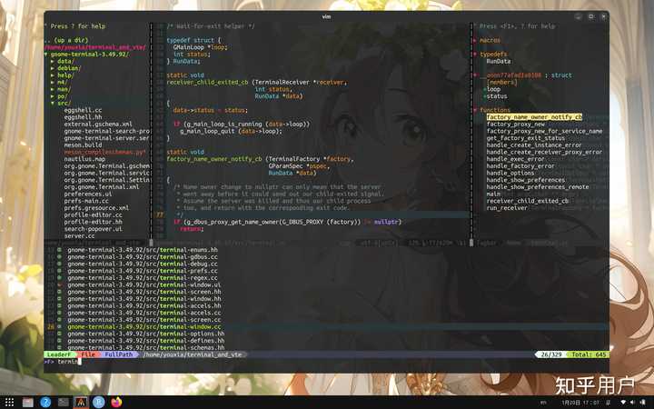Expand the man/ folder in NERDTree
Screen dimensions: 654x409
click(x=53, y=89)
